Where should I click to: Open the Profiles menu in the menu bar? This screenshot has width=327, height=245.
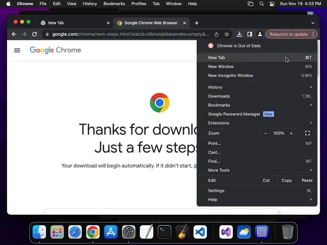coord(139,4)
